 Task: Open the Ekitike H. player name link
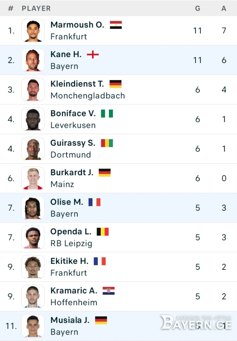point(70,261)
